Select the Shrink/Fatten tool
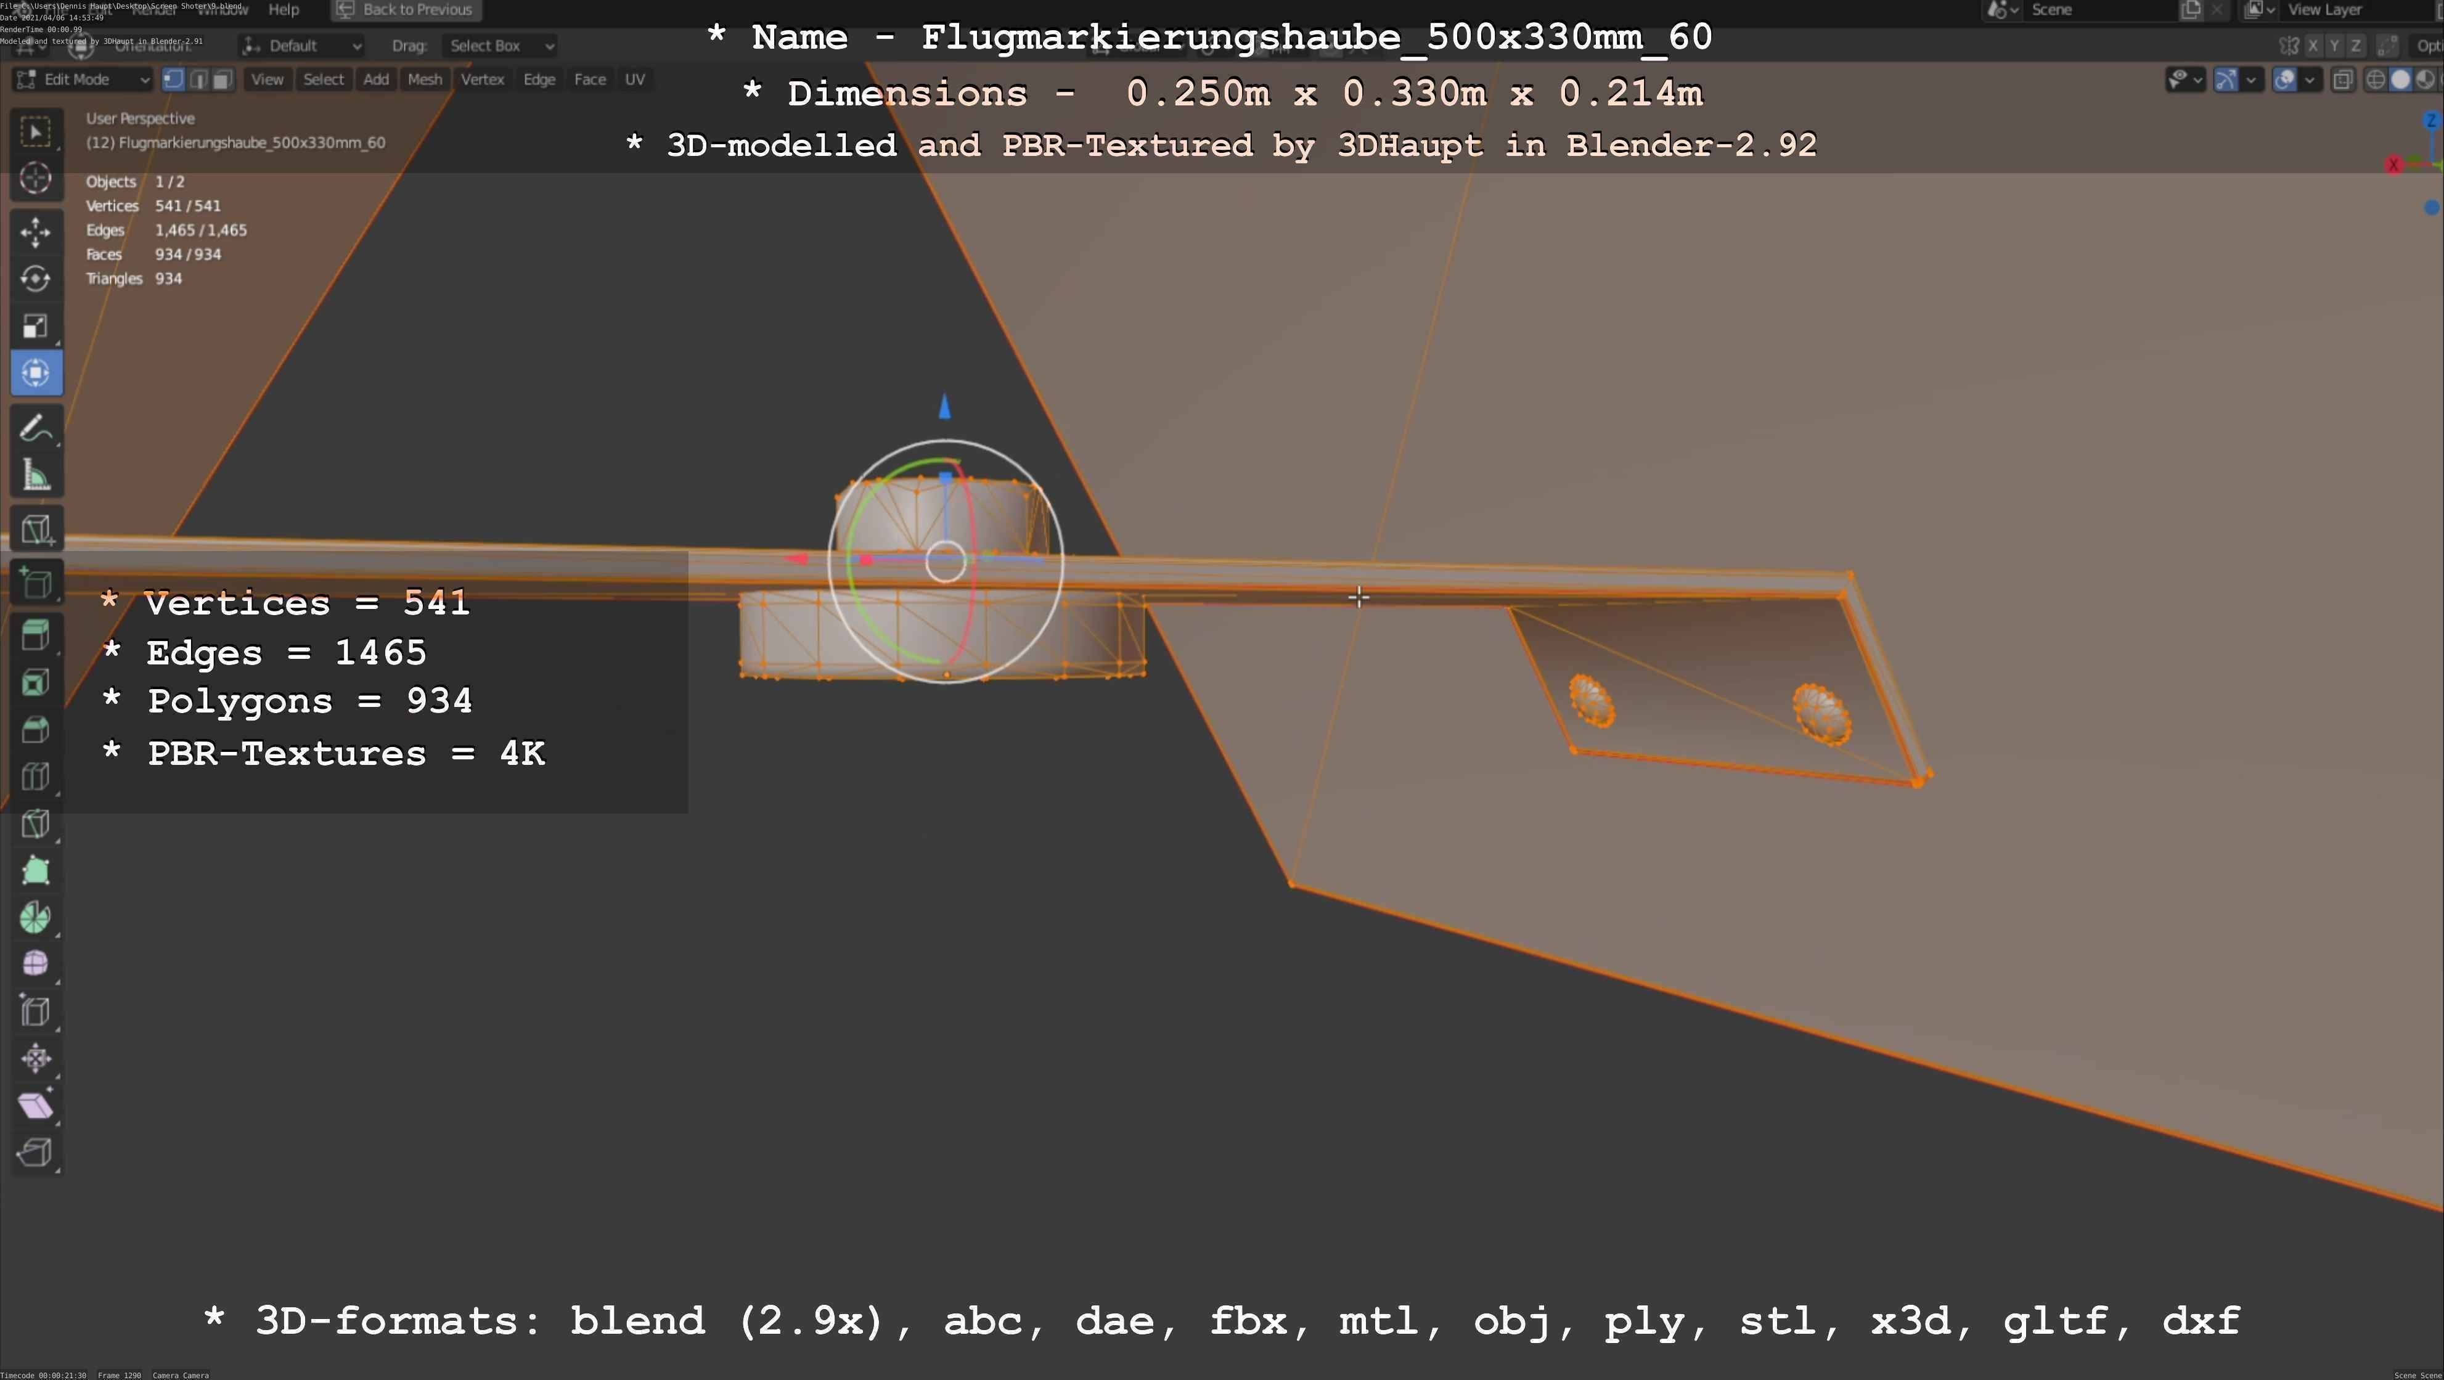Screen dimensions: 2444x1380 pos(36,1058)
